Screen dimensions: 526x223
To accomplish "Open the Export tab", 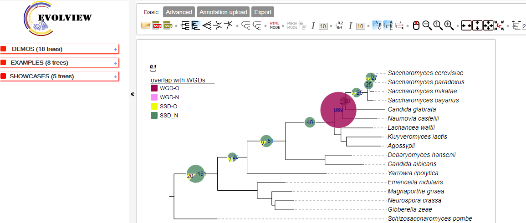I will [x=263, y=12].
